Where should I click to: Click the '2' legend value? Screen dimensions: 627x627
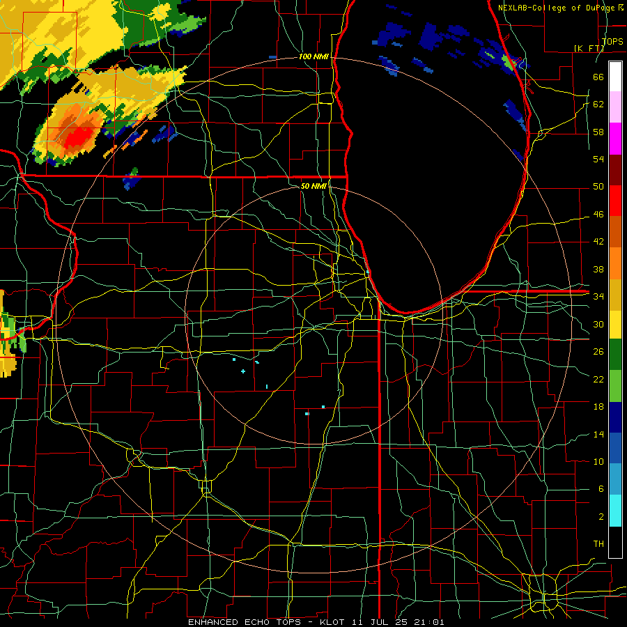coord(601,517)
